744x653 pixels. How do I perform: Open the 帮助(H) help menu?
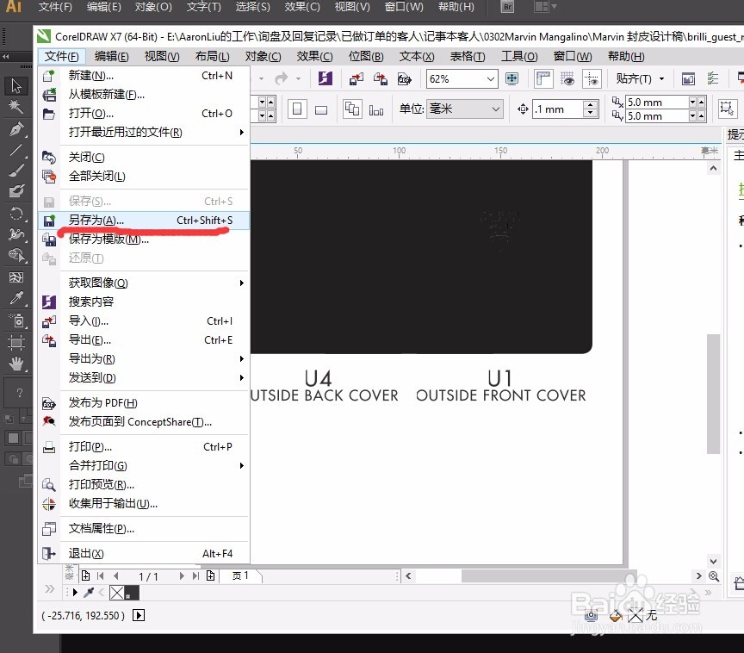(x=626, y=56)
